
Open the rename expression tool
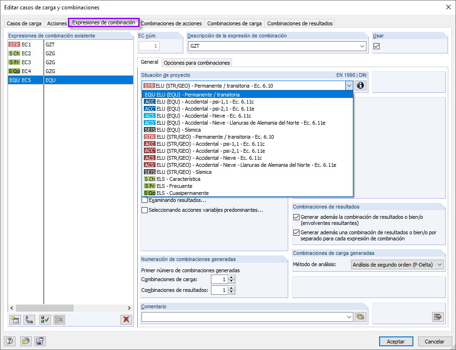pyautogui.click(x=29, y=320)
